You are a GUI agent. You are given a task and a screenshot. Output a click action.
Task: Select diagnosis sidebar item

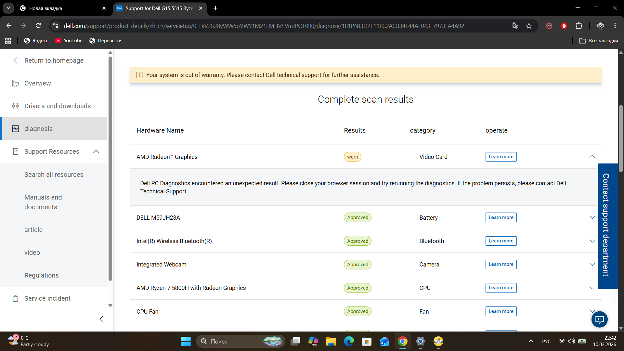54,129
